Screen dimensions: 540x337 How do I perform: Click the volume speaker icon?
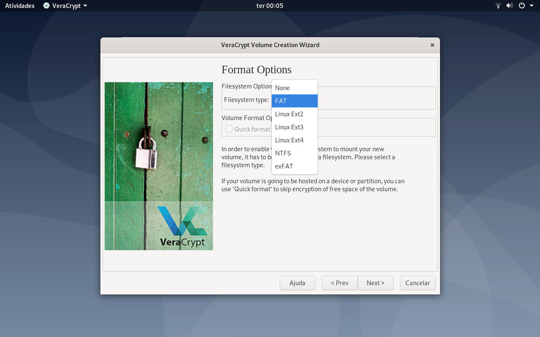pyautogui.click(x=510, y=6)
